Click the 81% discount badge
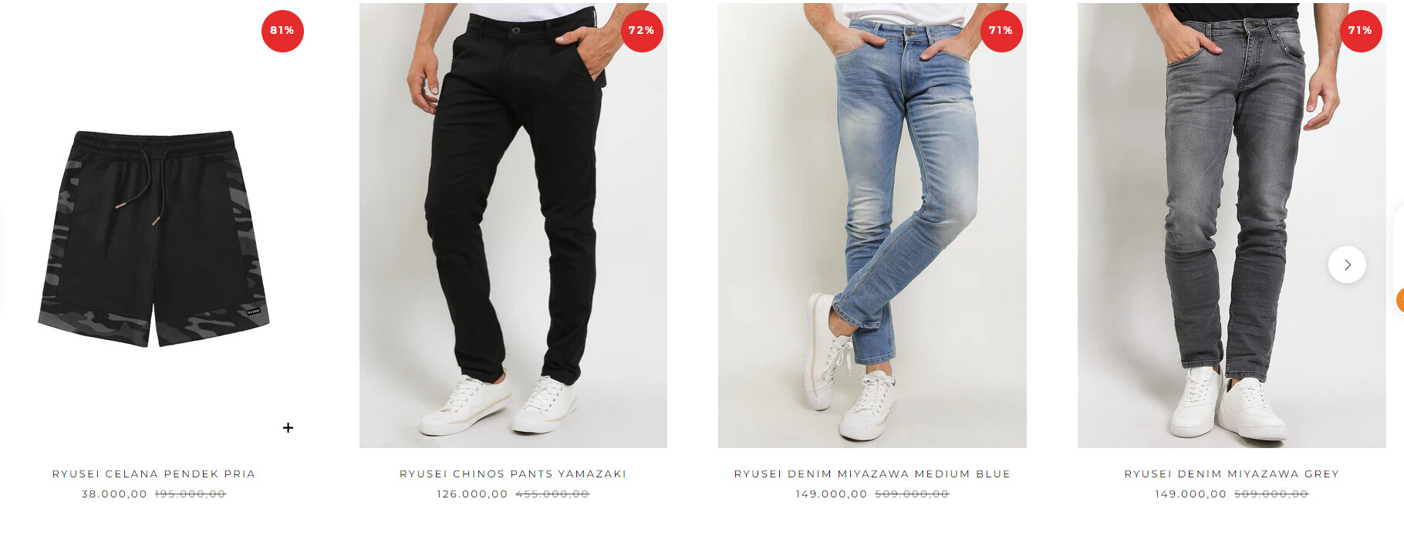Image resolution: width=1404 pixels, height=553 pixels. click(x=282, y=31)
